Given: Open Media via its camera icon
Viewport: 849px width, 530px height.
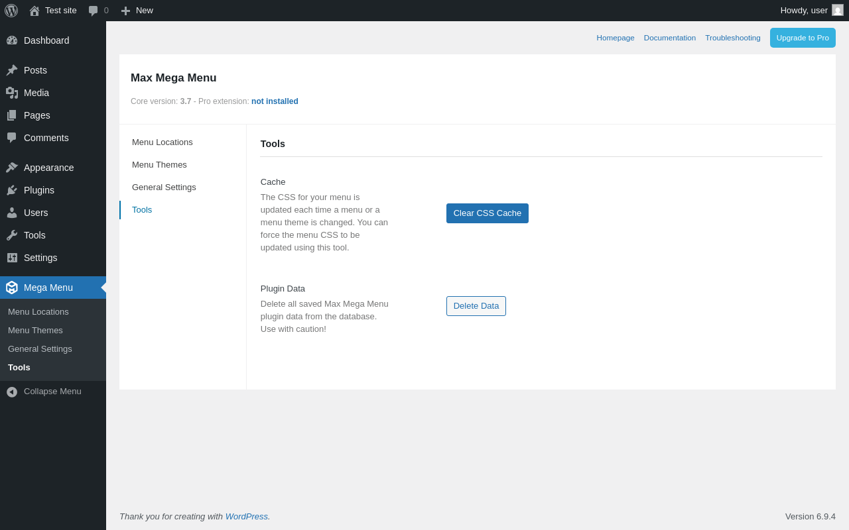Looking at the screenshot, I should click(12, 93).
